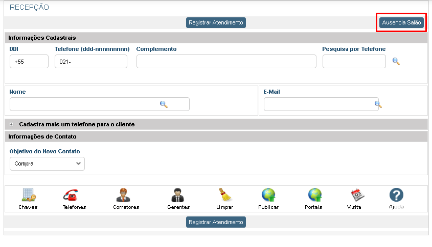The image size is (432, 247).
Task: Click the top Registrar Atendimento button
Action: coord(216,23)
